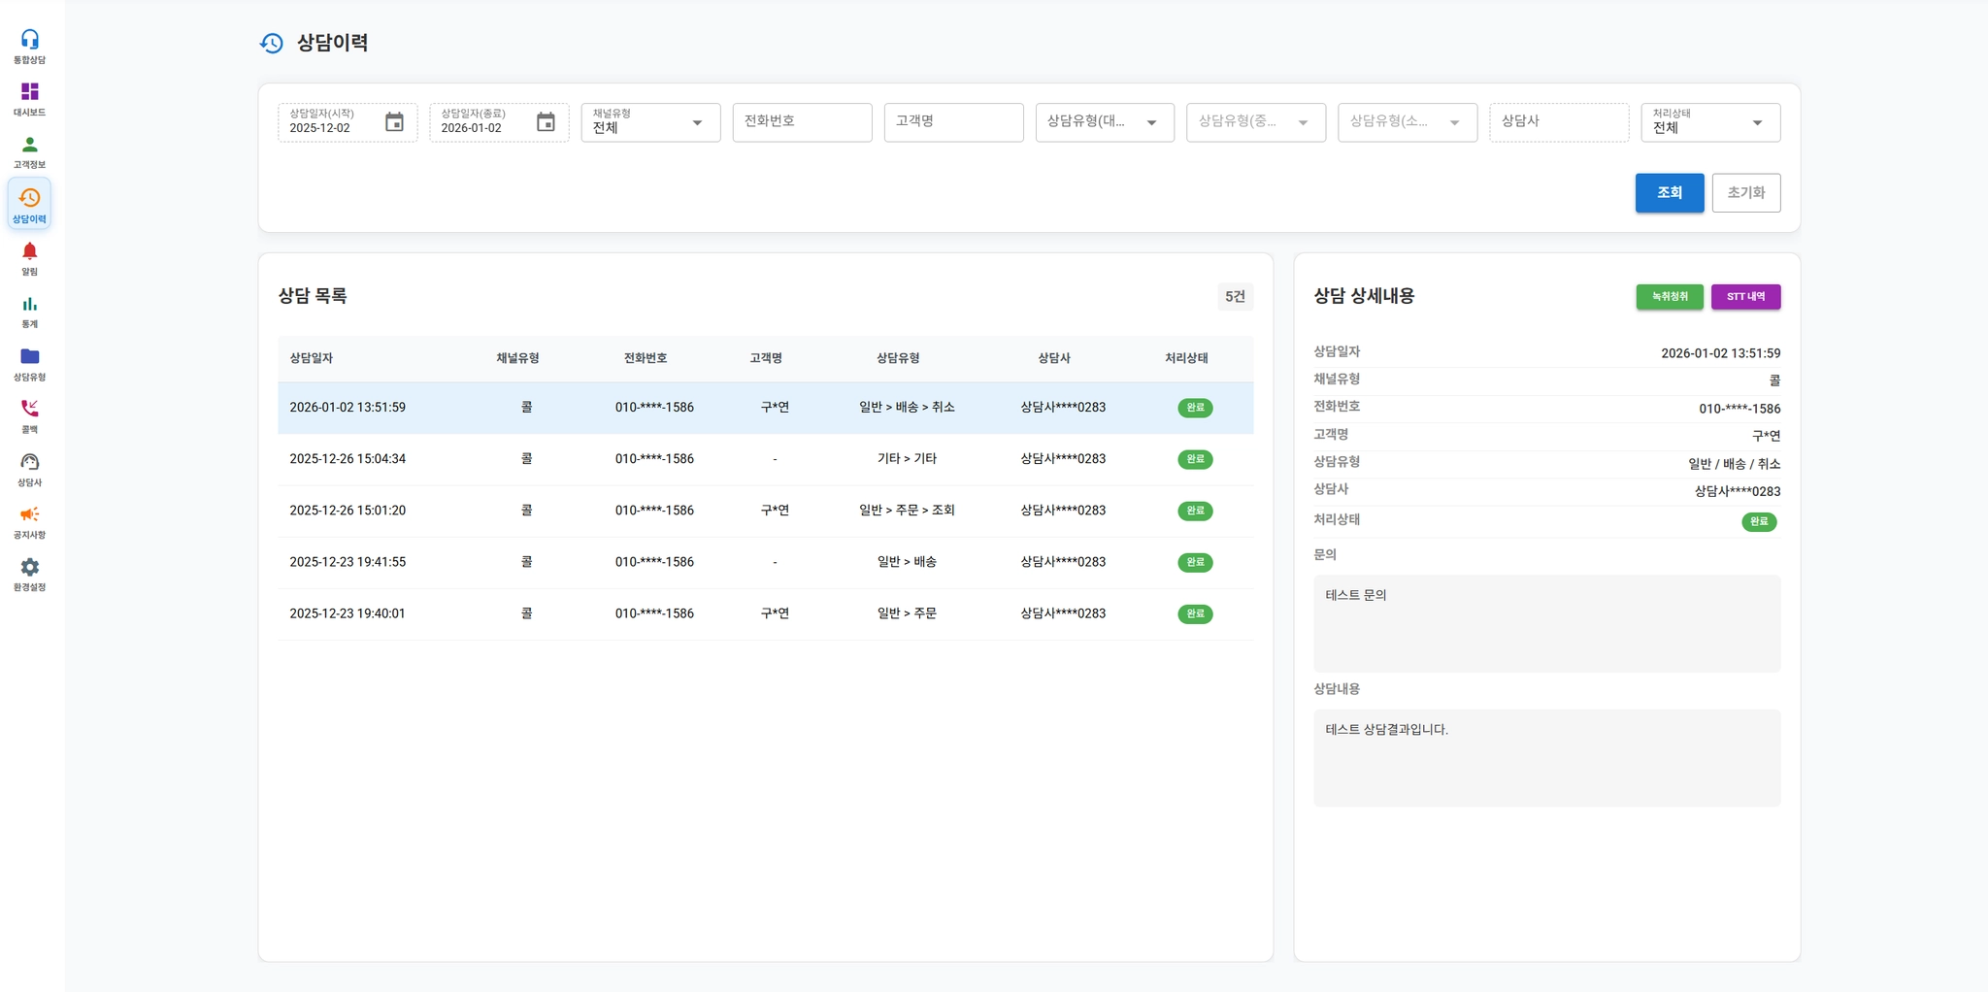Screen dimensions: 1988x992
Task: Select 상담이력 sidebar icon
Action: coord(29,204)
